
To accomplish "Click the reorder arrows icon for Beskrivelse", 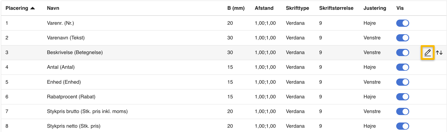I will click(439, 53).
